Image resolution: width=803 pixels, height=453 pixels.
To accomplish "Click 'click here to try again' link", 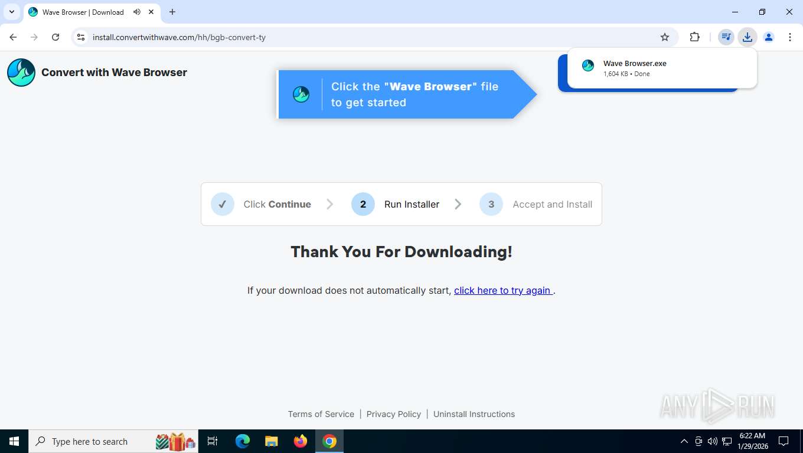I will point(502,290).
